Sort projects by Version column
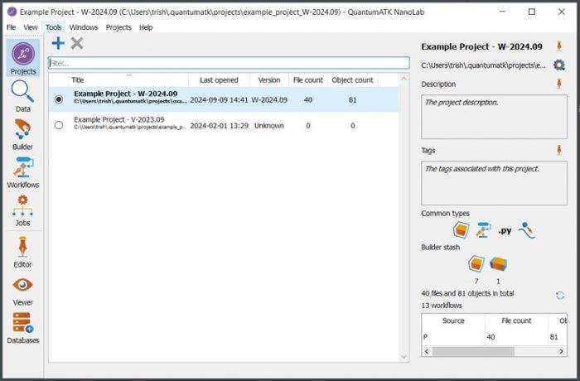This screenshot has height=381, width=580. [x=269, y=80]
